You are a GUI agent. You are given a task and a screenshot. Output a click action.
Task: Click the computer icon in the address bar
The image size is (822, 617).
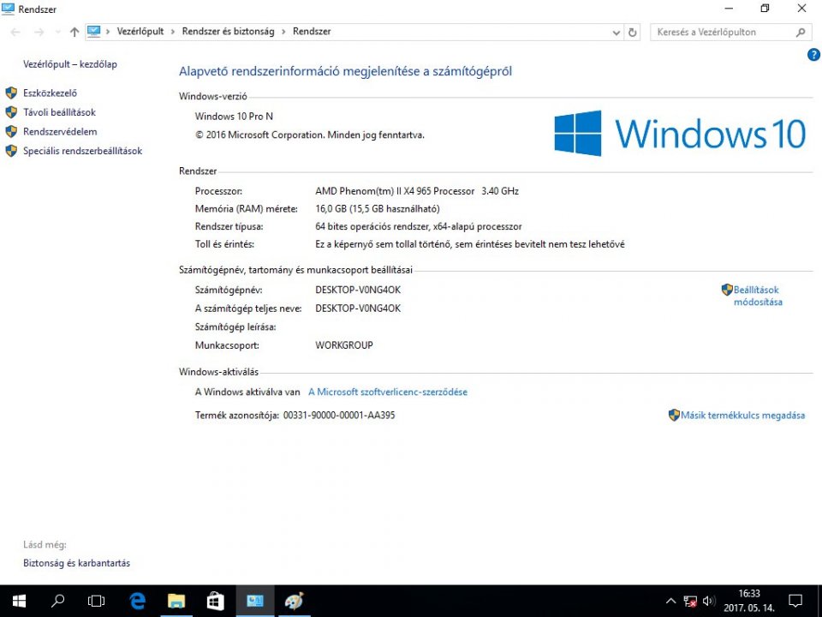click(93, 32)
